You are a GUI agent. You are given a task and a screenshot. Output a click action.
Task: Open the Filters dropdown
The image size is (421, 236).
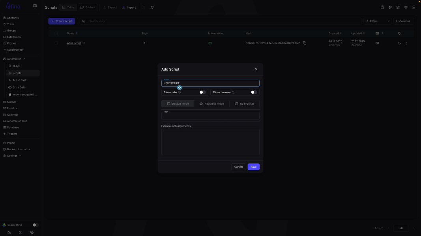[378, 21]
